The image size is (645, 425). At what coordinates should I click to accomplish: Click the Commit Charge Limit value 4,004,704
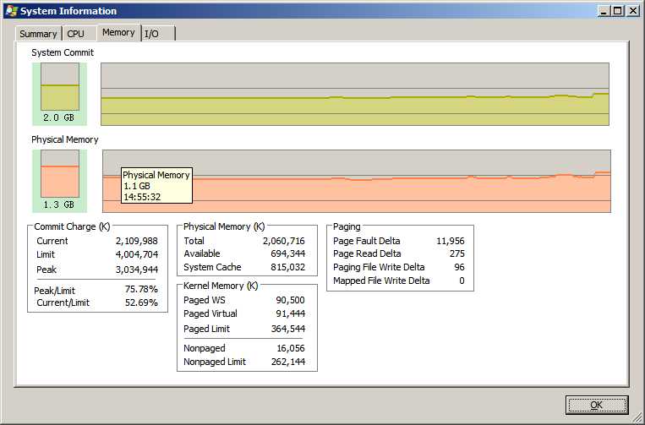tap(137, 254)
